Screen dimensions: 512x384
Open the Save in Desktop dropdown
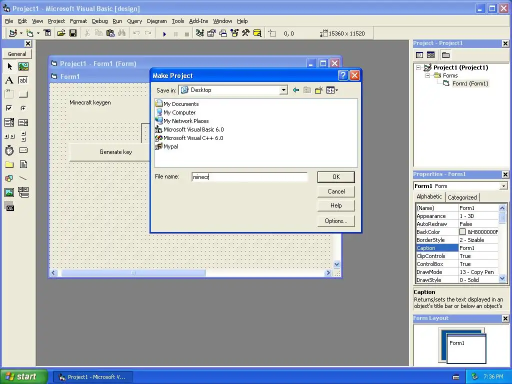click(283, 90)
